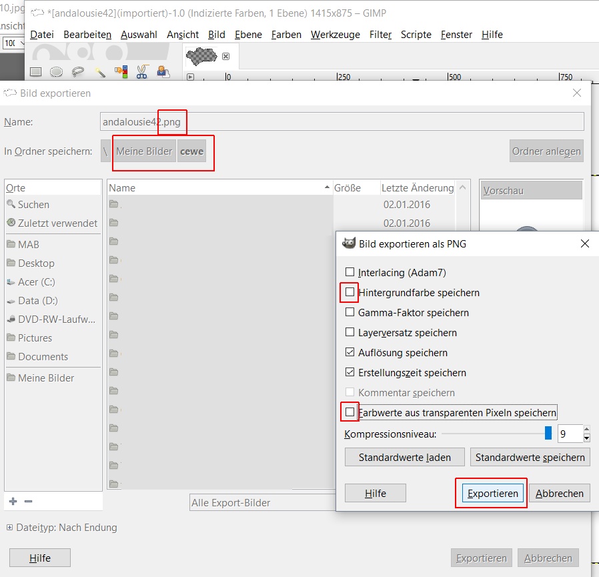Add bookmark with the plus icon
599x577 pixels.
pos(13,501)
